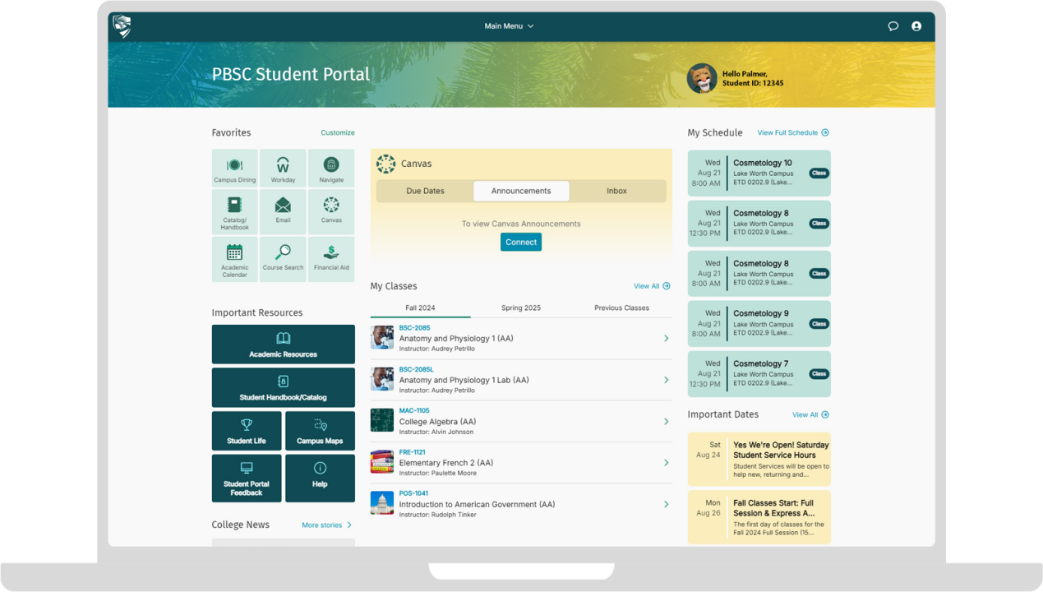Expand the Main Menu dropdown

[x=509, y=26]
